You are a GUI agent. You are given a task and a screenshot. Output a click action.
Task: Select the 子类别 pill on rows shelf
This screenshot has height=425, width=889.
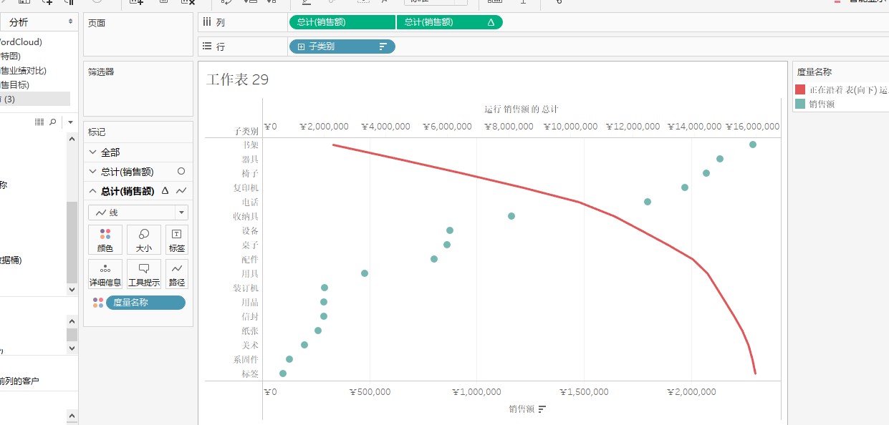coord(342,47)
